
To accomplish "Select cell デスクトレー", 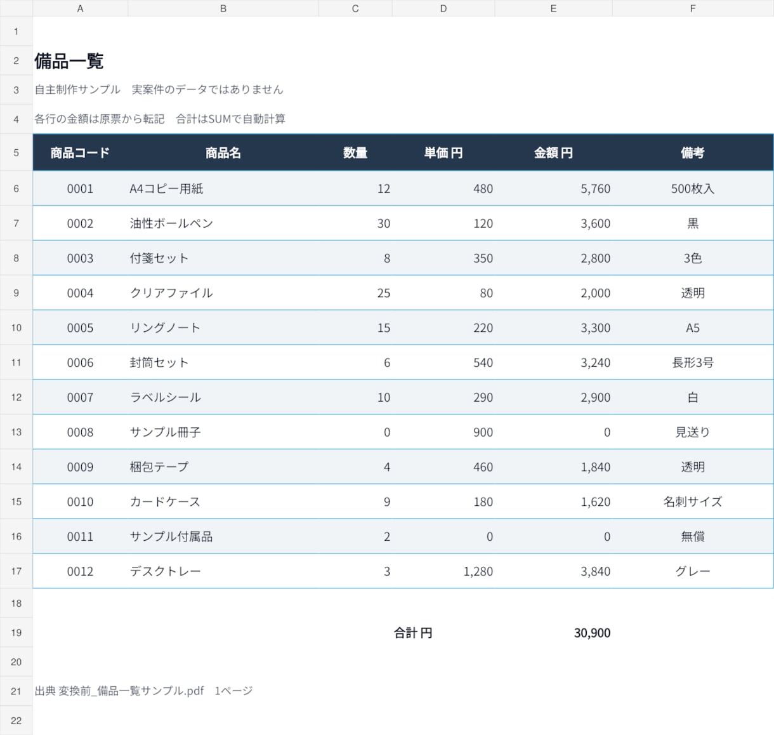I will [x=223, y=571].
